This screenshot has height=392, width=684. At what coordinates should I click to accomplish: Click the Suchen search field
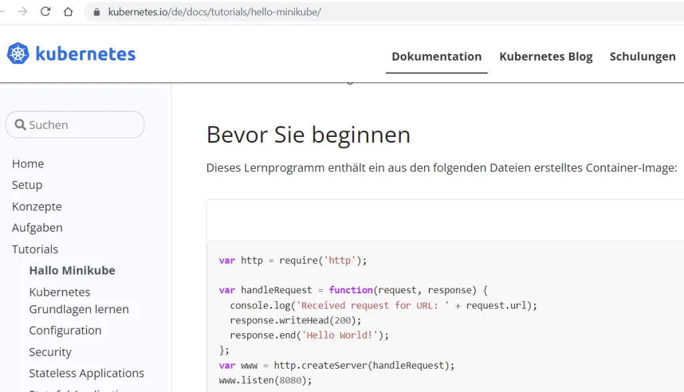pos(75,125)
